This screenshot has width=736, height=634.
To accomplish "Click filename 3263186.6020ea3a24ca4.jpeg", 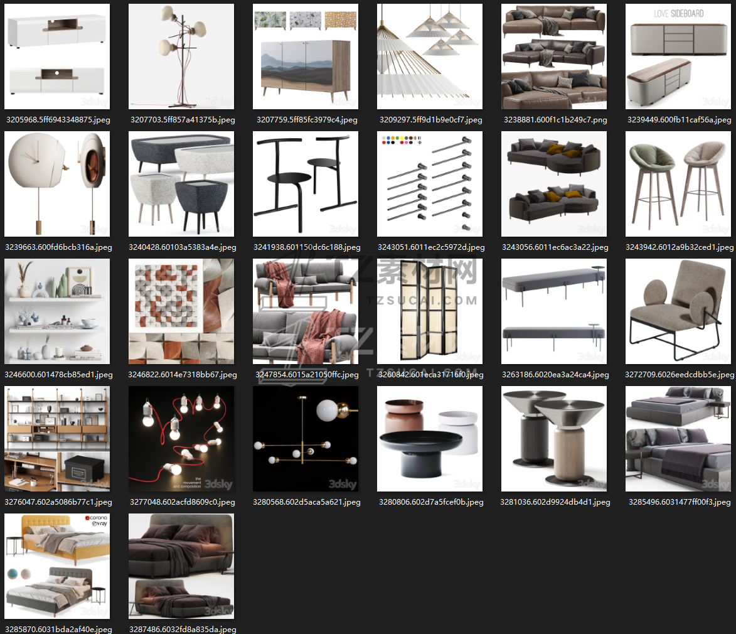I will point(555,375).
